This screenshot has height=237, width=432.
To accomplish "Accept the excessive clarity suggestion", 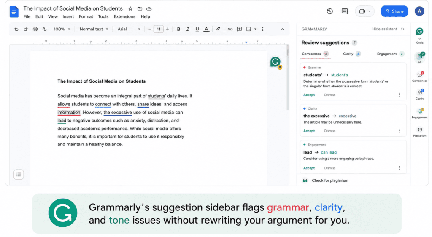I will pos(309,131).
